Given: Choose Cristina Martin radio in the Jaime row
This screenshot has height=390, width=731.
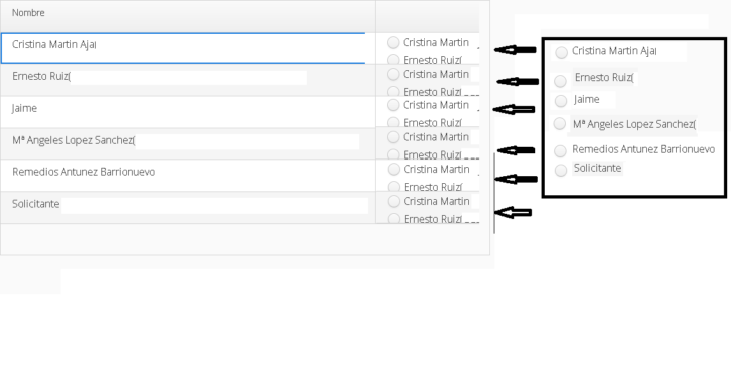Looking at the screenshot, I should (394, 105).
